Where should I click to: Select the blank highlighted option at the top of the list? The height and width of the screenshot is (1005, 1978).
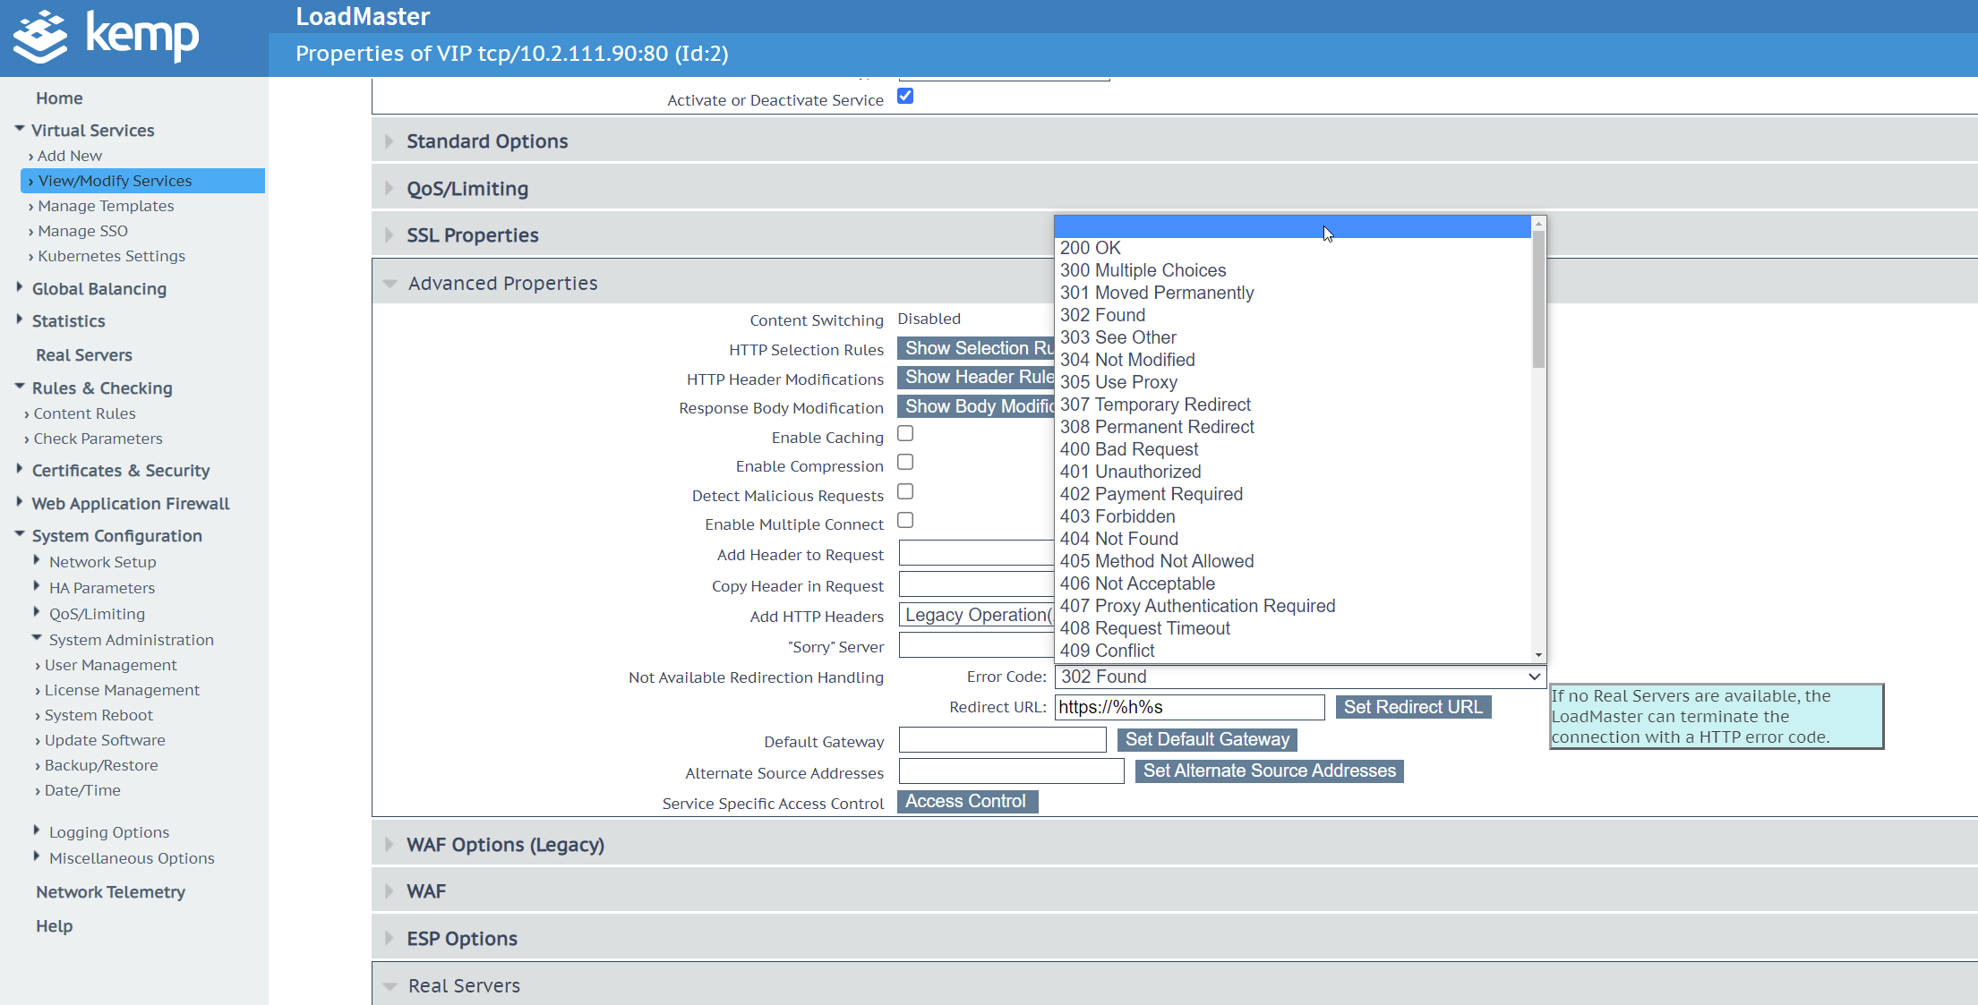1293,226
